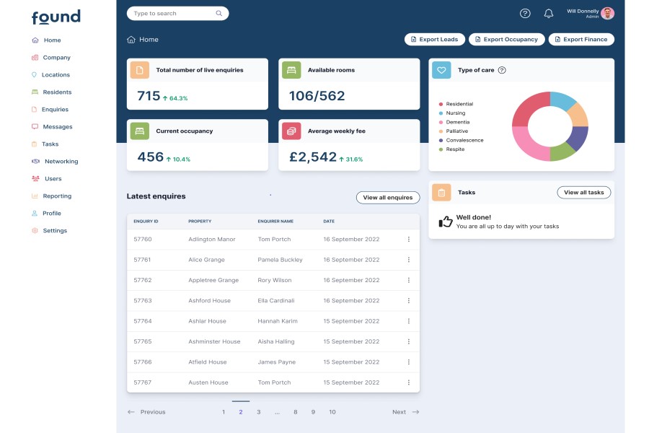Open Locations in the sidebar
Screen dimensions: 649x433
[x=50, y=75]
